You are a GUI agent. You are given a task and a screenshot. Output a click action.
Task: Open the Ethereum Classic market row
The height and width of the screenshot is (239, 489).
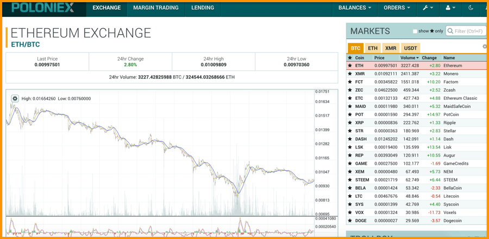[x=417, y=98]
